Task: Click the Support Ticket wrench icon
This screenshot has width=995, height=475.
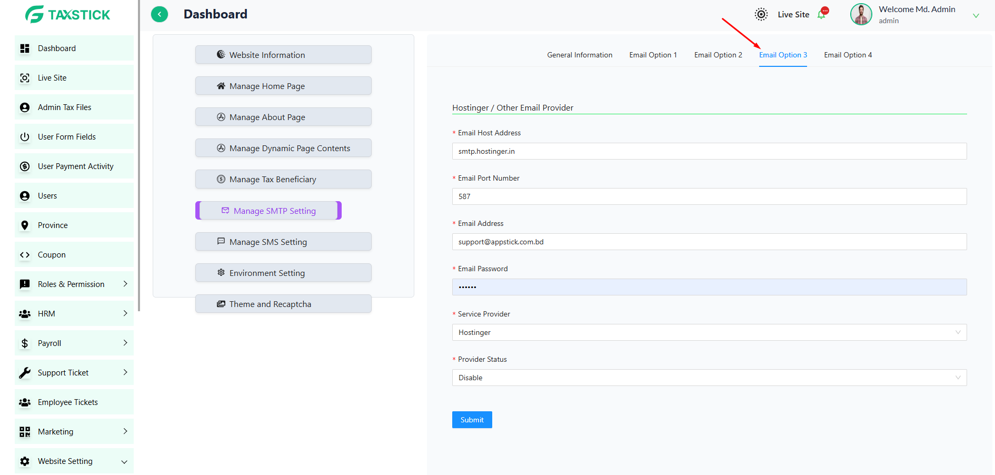Action: coord(25,373)
